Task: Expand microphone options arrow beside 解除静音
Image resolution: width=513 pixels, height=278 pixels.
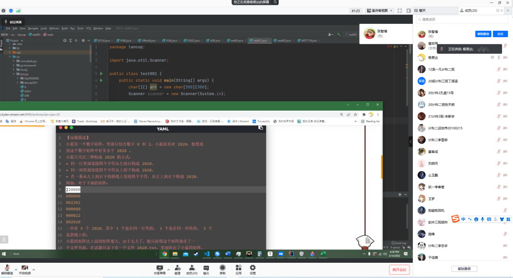Action: (16, 269)
